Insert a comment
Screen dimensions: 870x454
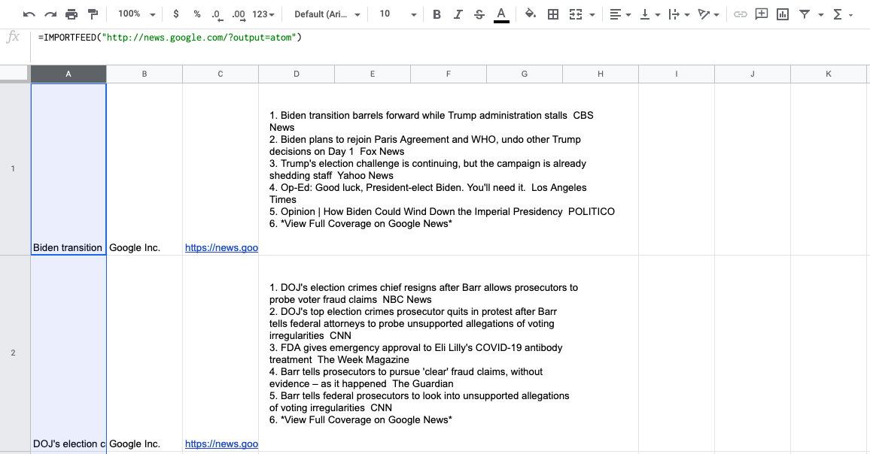[x=761, y=14]
